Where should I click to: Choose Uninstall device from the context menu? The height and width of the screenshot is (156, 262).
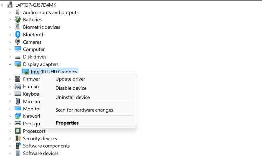point(73,97)
